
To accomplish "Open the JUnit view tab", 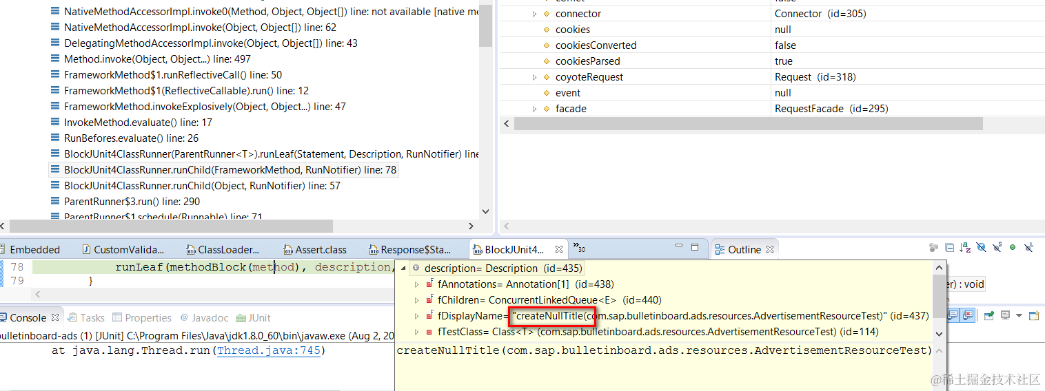I will (253, 318).
